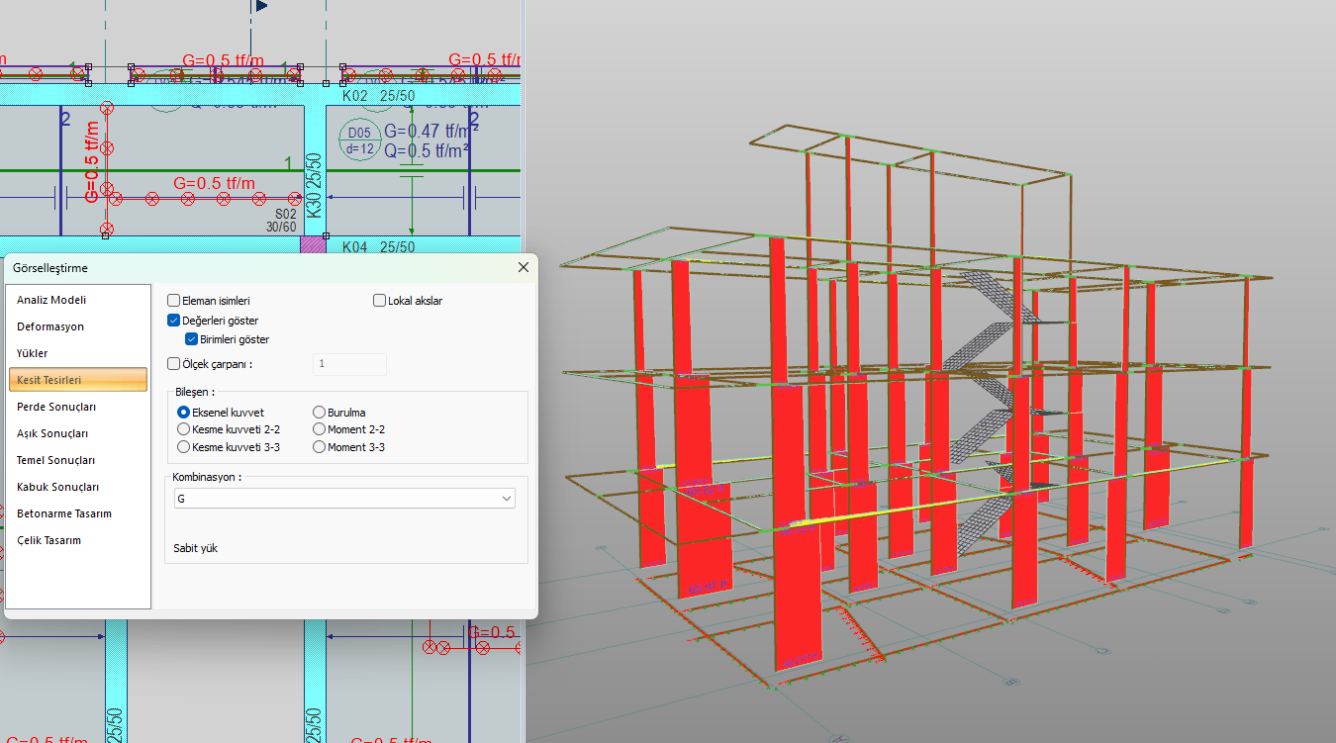Switch to the Deformasyon section

78,326
